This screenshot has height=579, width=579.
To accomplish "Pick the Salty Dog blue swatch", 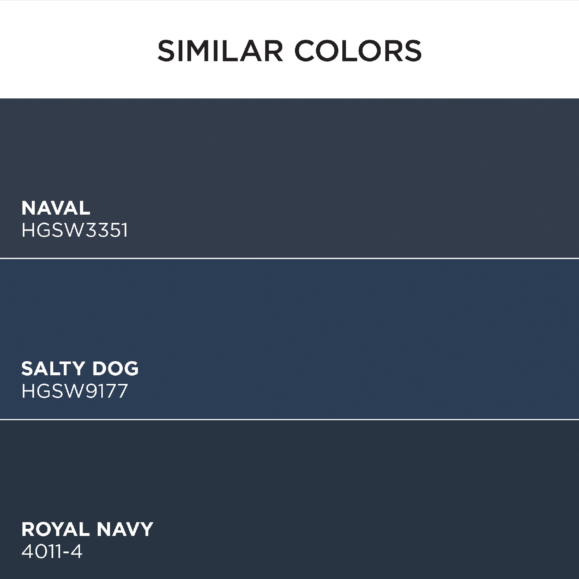I will click(289, 339).
